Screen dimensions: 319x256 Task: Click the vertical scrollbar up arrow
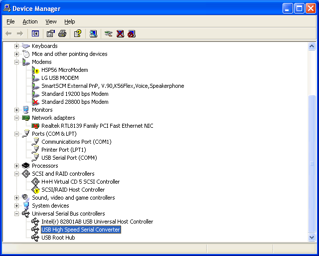pyautogui.click(x=312, y=46)
